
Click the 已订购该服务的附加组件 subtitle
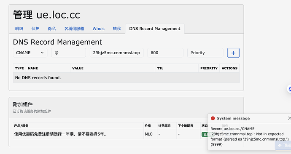pyautogui.click(x=32, y=111)
